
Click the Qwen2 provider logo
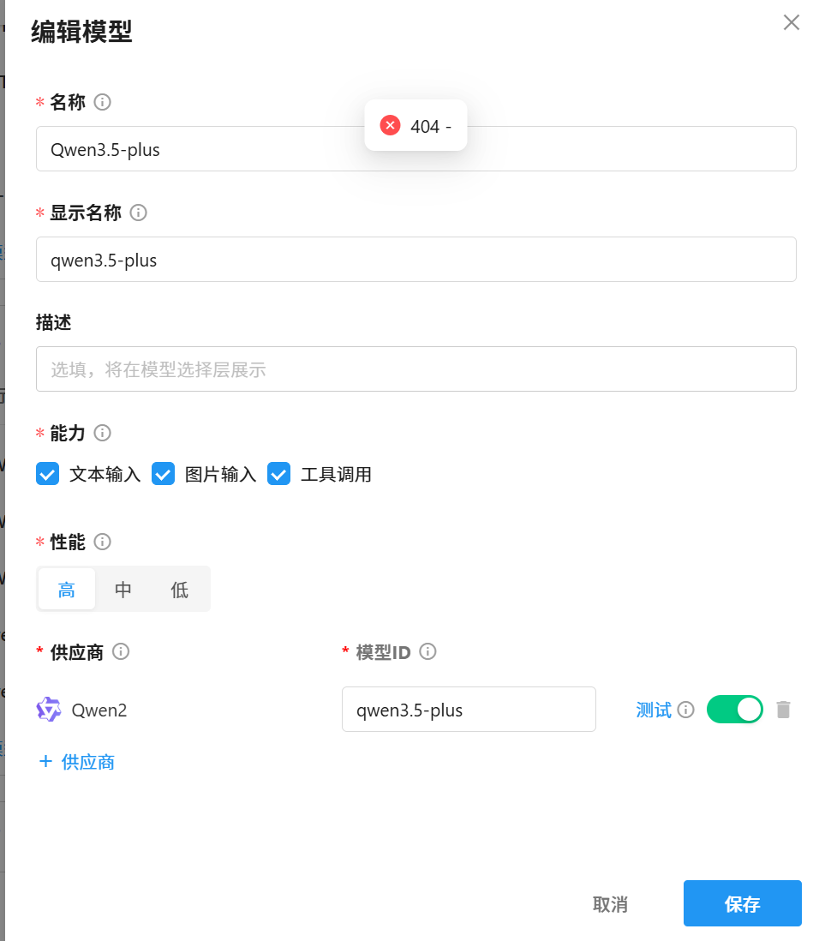tap(48, 709)
